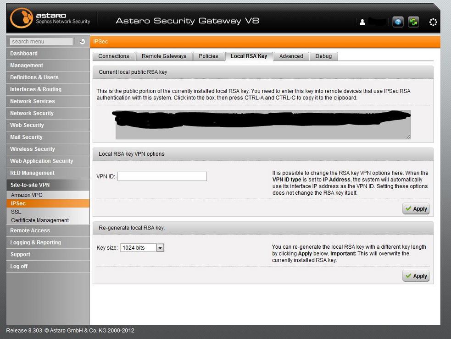
Task: Click the IPSec page title bar
Action: (265, 42)
